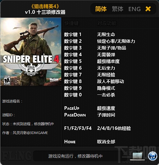Select the 无需装弹 entry
Viewport: 159px width, 165px height.
[x=106, y=55]
